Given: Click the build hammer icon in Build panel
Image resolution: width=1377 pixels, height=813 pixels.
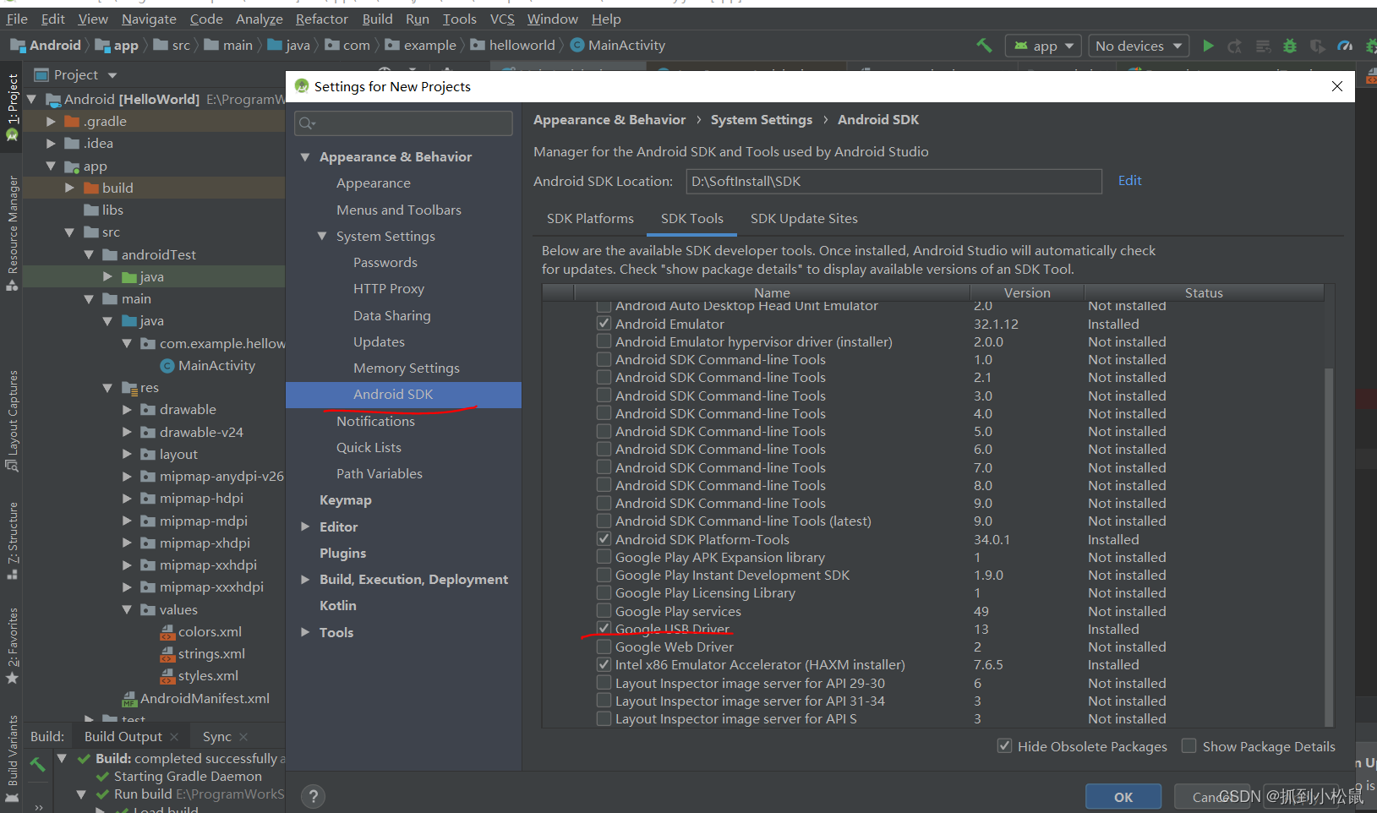Looking at the screenshot, I should [37, 765].
